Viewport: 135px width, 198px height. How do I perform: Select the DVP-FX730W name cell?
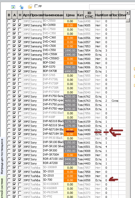[x=53, y=92]
